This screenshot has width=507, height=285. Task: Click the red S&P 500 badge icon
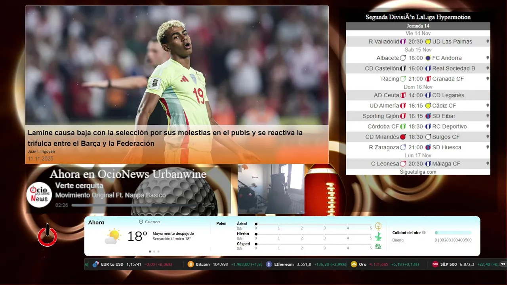click(435, 264)
